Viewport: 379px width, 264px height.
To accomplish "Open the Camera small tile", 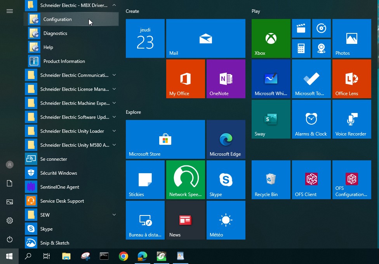I will click(x=322, y=49).
